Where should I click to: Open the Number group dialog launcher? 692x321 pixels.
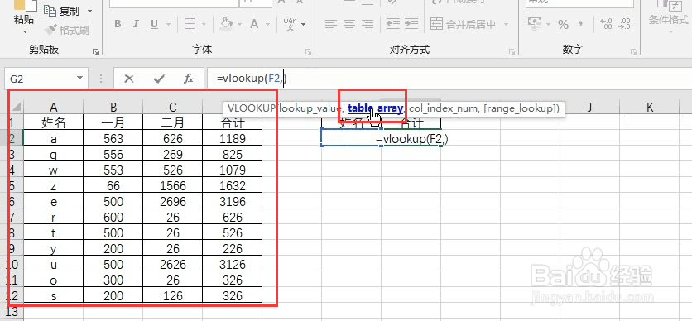click(634, 52)
